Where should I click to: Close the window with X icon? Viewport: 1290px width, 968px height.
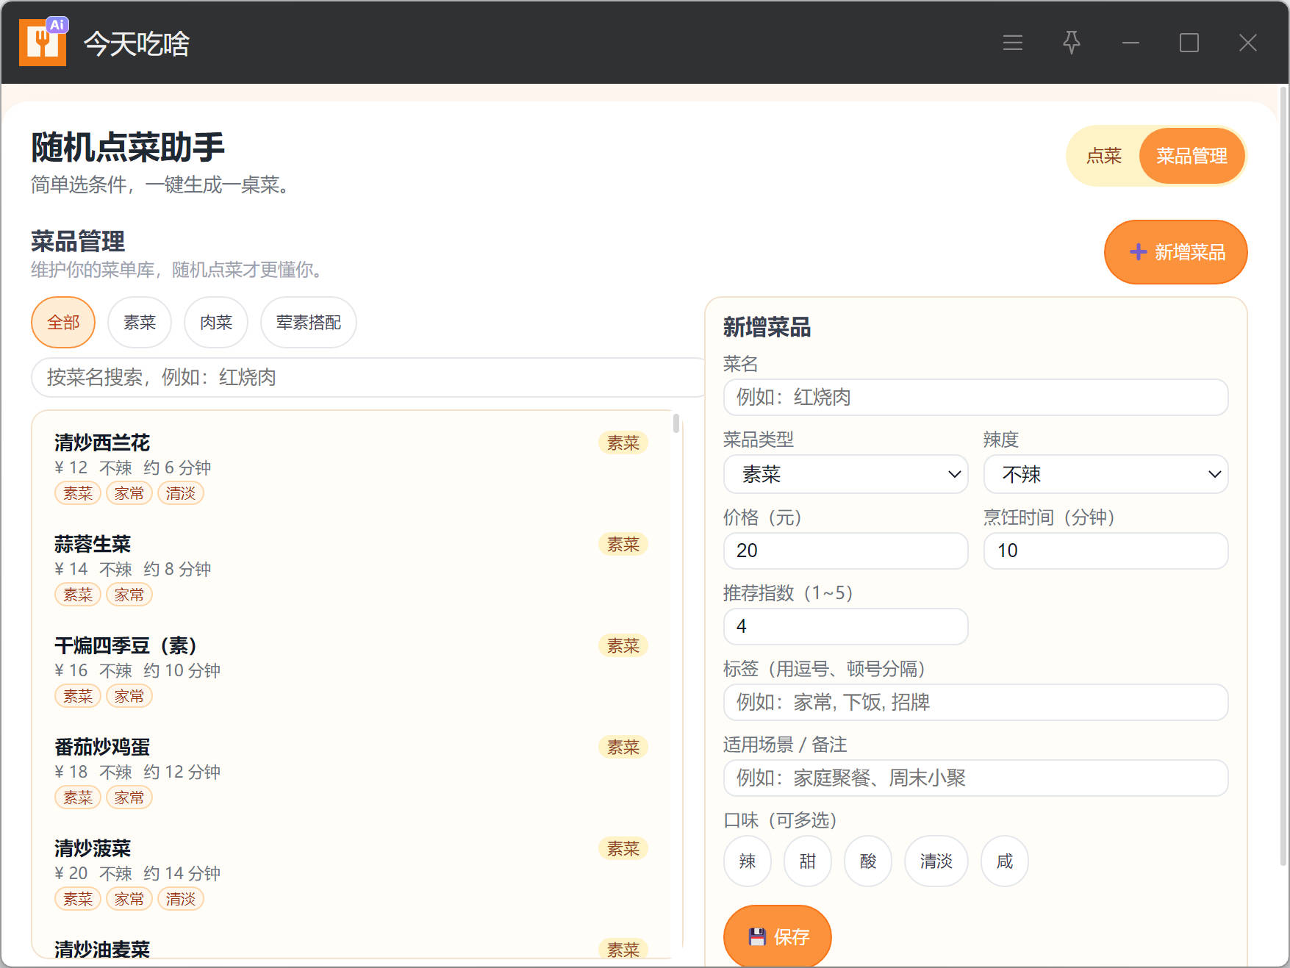(x=1247, y=43)
